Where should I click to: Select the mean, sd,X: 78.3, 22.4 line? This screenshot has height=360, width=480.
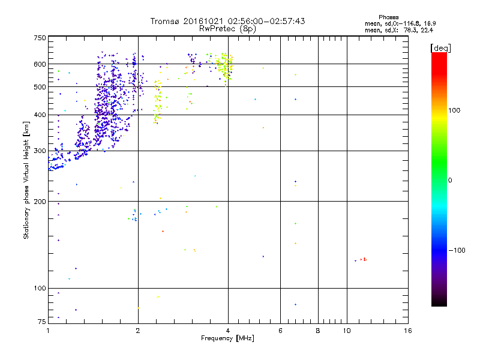coord(399,30)
